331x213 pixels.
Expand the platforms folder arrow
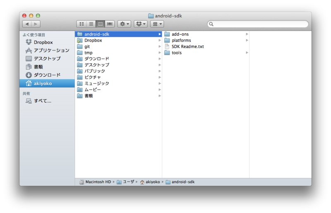[247, 40]
